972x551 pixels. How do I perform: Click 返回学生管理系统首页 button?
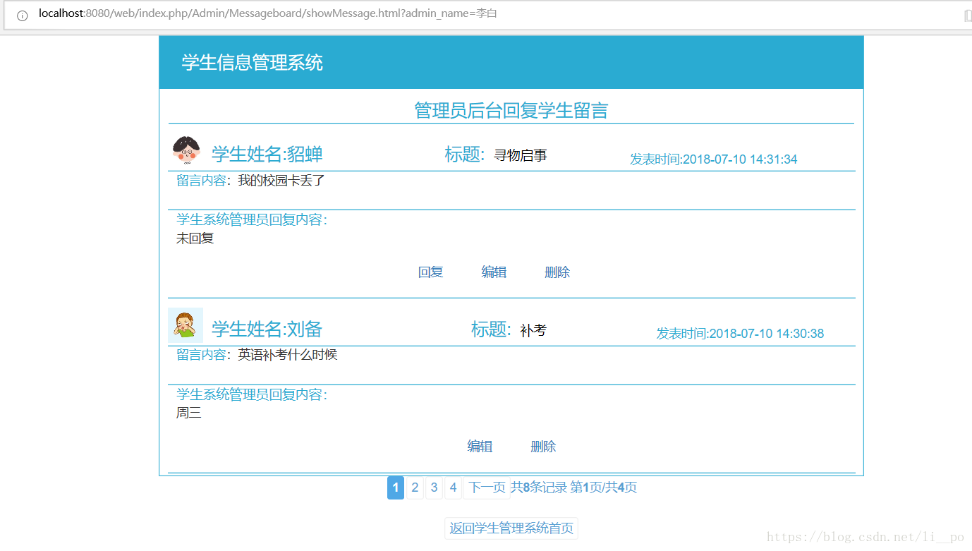[511, 528]
